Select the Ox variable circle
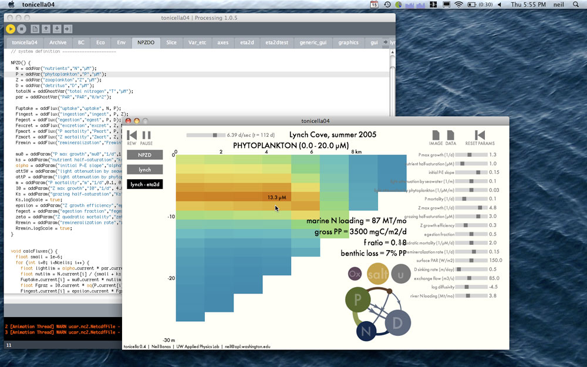587x367 pixels. coord(355,274)
